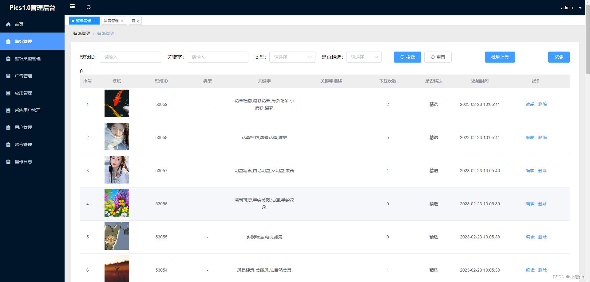Click the koi fish wallpaper thumbnail
Screen dimensions: 590x282
pyautogui.click(x=117, y=103)
